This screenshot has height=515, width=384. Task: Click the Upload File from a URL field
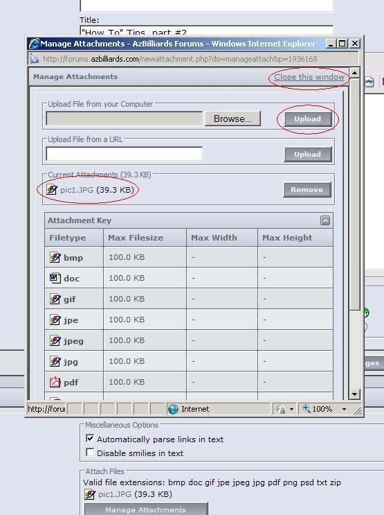(x=125, y=154)
